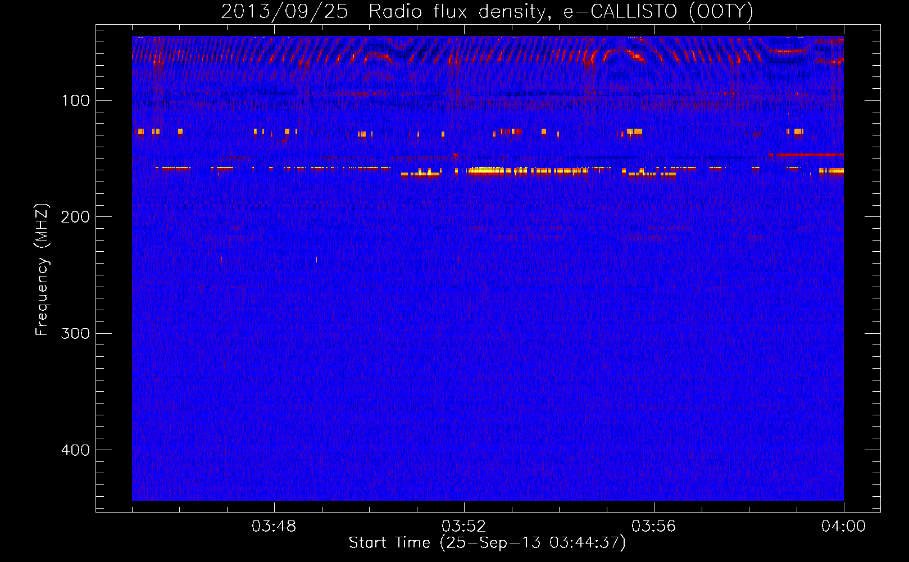Click the "Frequency (MHZ)" y-axis label

(42, 270)
